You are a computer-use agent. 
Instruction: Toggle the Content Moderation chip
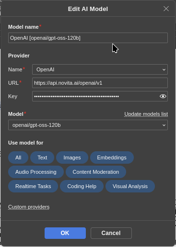[96, 172]
